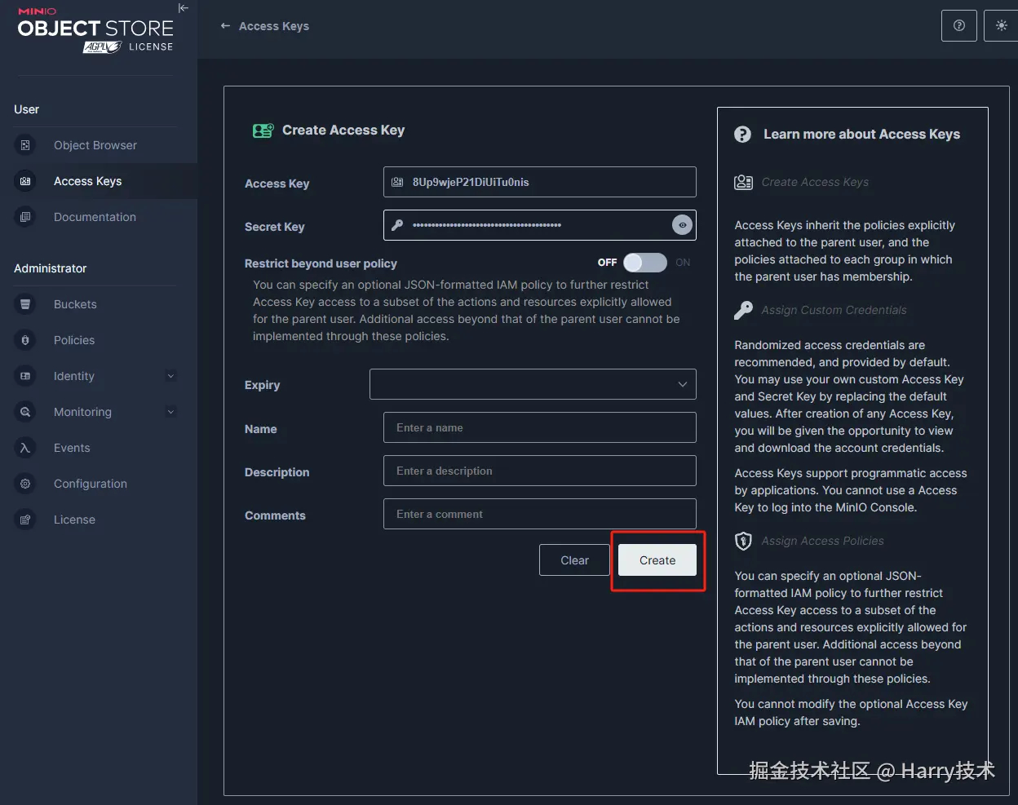Click the key icon in Secret Key field
This screenshot has height=805, width=1018.
pyautogui.click(x=397, y=225)
